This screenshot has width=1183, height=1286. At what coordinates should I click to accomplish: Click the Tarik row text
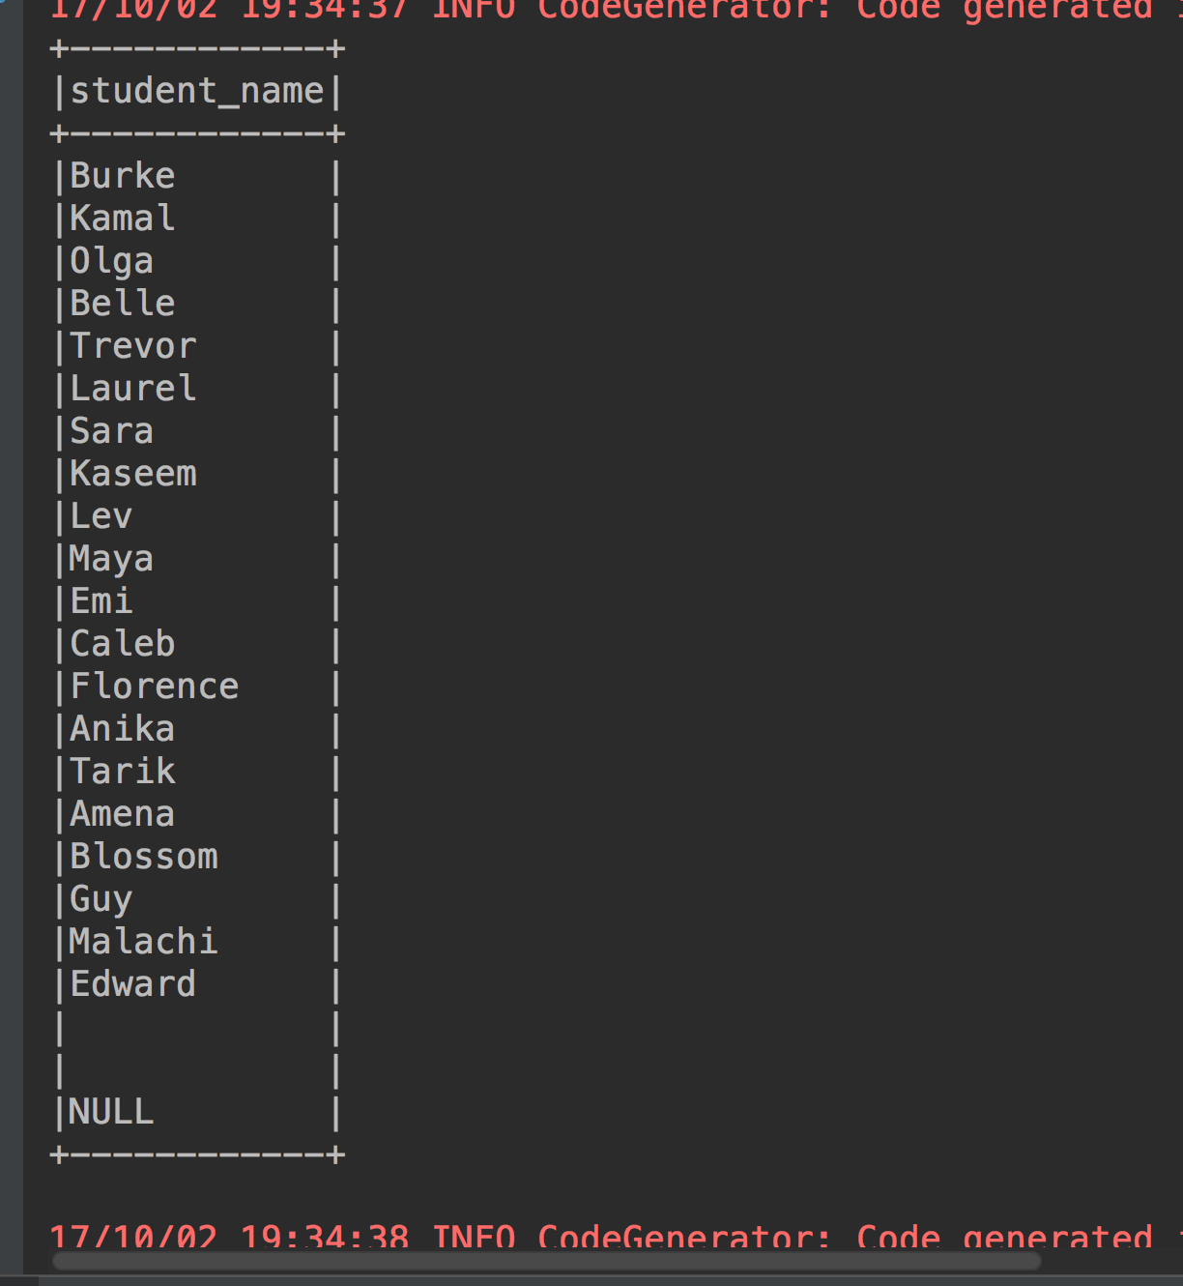point(123,772)
